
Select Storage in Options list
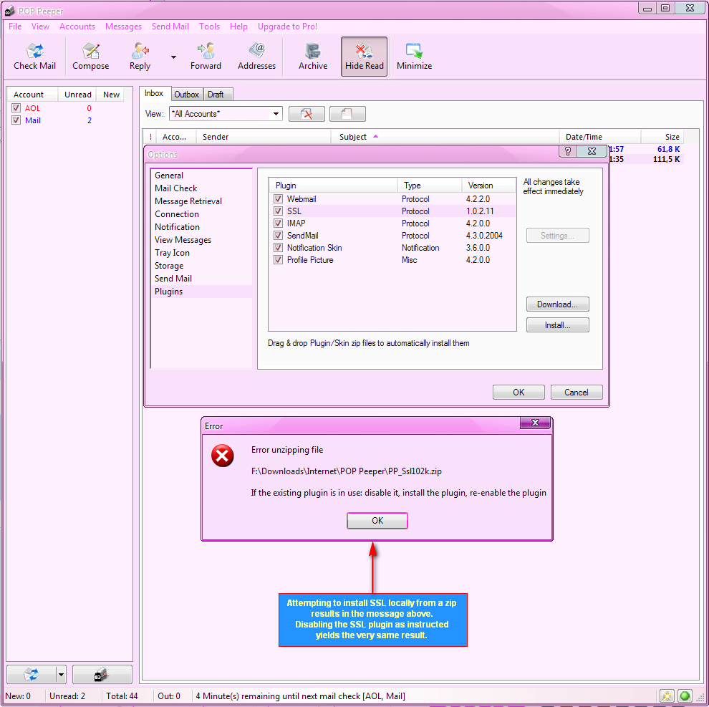pos(202,266)
